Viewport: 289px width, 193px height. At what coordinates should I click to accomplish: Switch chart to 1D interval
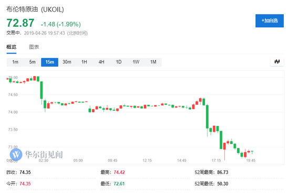pyautogui.click(x=119, y=62)
